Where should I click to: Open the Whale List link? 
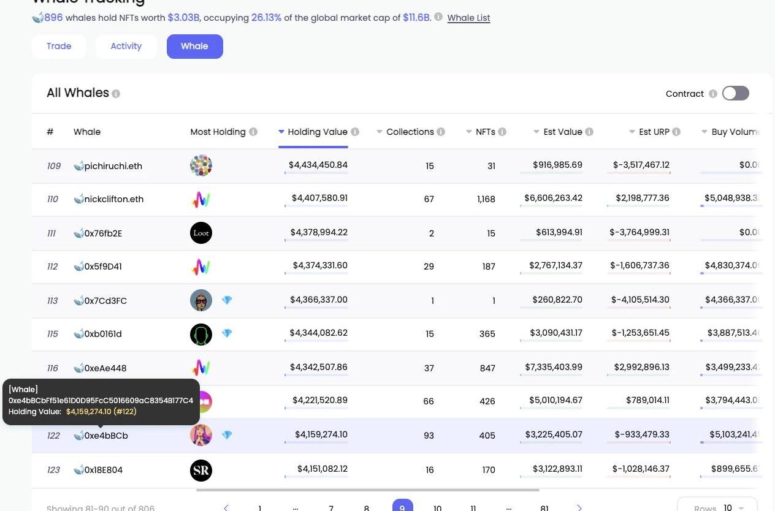(468, 18)
